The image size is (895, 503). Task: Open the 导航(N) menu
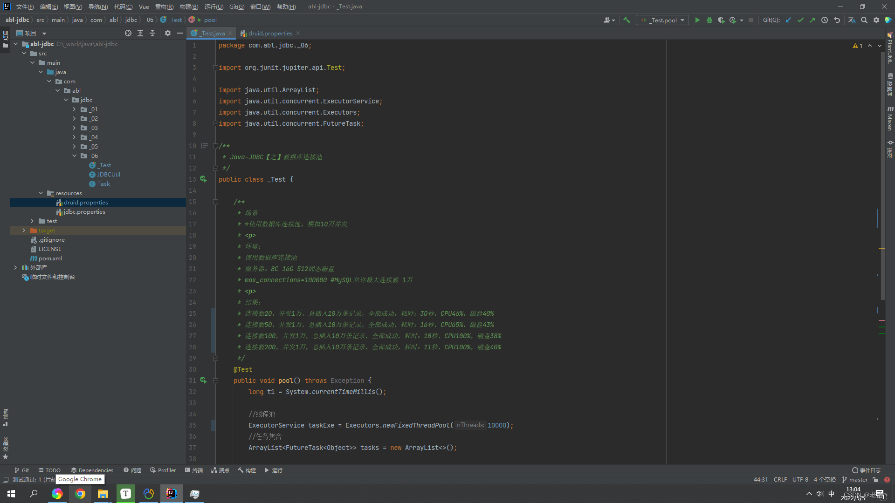click(98, 7)
